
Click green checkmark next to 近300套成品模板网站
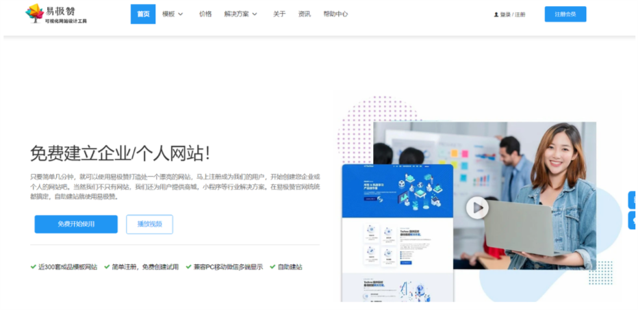pyautogui.click(x=34, y=267)
